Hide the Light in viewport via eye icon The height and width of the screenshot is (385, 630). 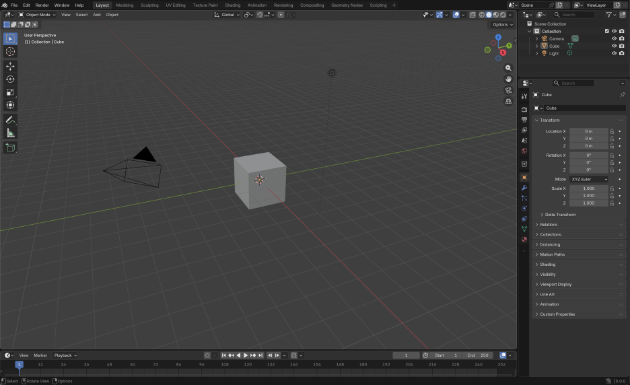point(614,53)
